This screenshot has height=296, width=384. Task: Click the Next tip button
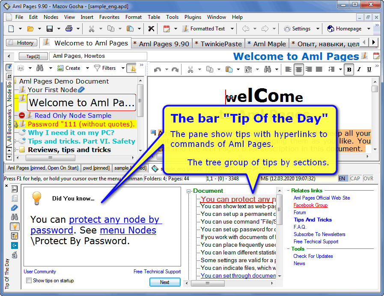[x=165, y=282]
